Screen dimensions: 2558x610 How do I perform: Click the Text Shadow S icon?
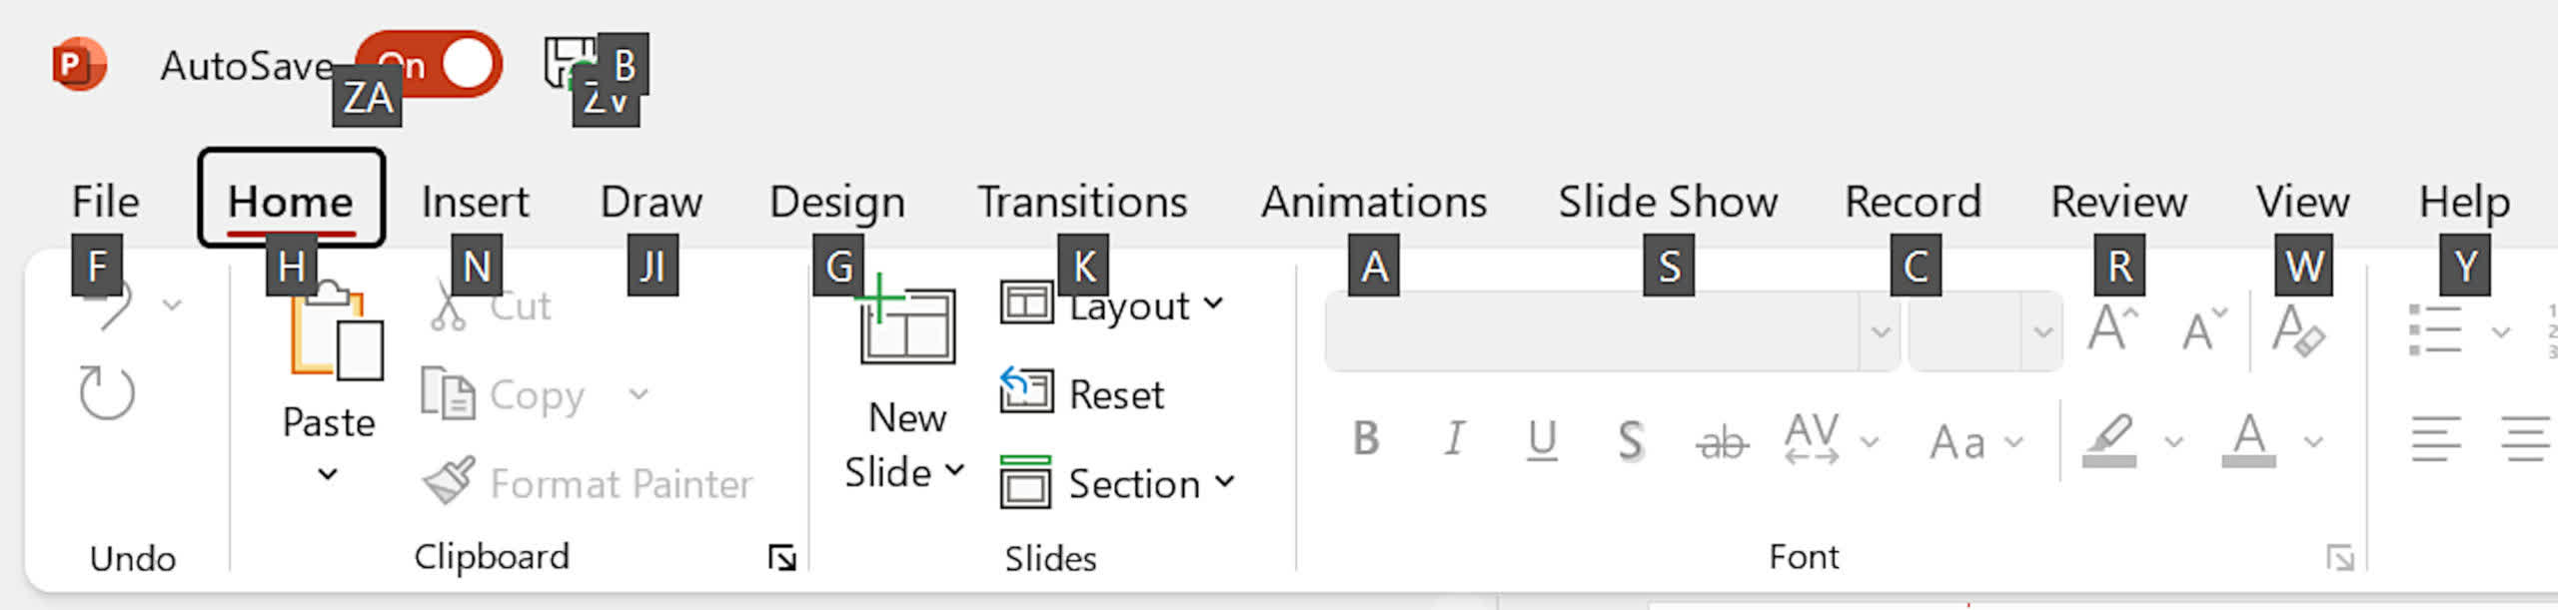(1630, 440)
